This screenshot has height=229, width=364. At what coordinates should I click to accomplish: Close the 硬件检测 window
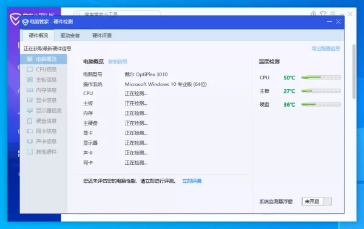point(339,22)
